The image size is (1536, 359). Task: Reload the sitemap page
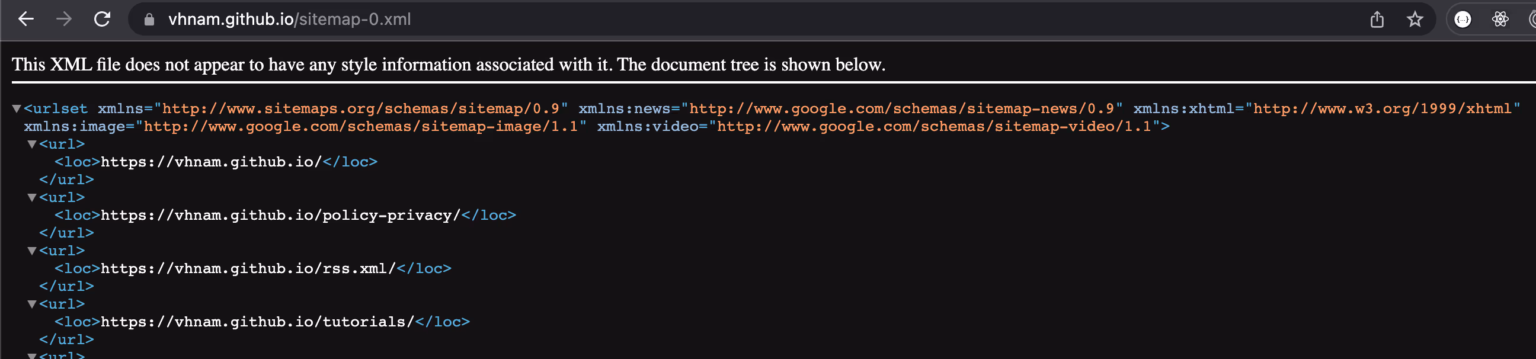[102, 19]
